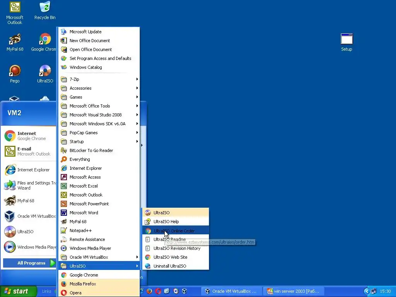
Task: Switch to Oracle VM VirtualBox taskbar window
Action: coord(231,291)
